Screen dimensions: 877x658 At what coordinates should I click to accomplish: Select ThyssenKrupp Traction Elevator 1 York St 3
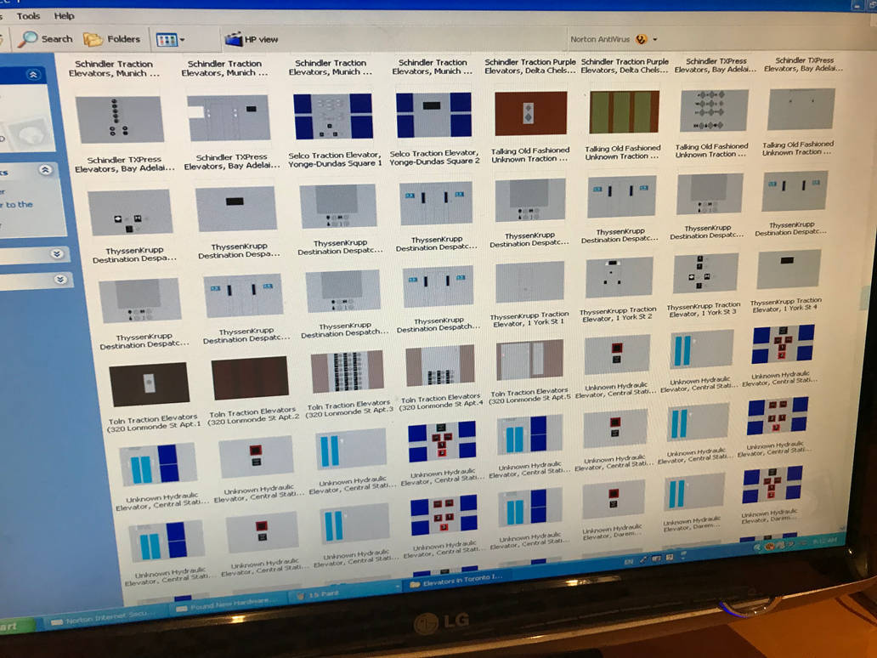(x=704, y=273)
